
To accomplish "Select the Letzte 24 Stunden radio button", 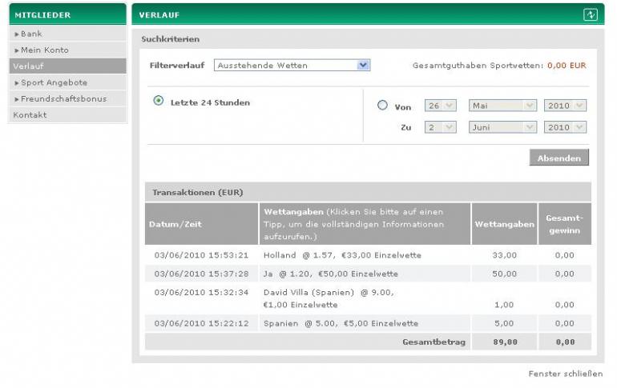I will coord(158,101).
